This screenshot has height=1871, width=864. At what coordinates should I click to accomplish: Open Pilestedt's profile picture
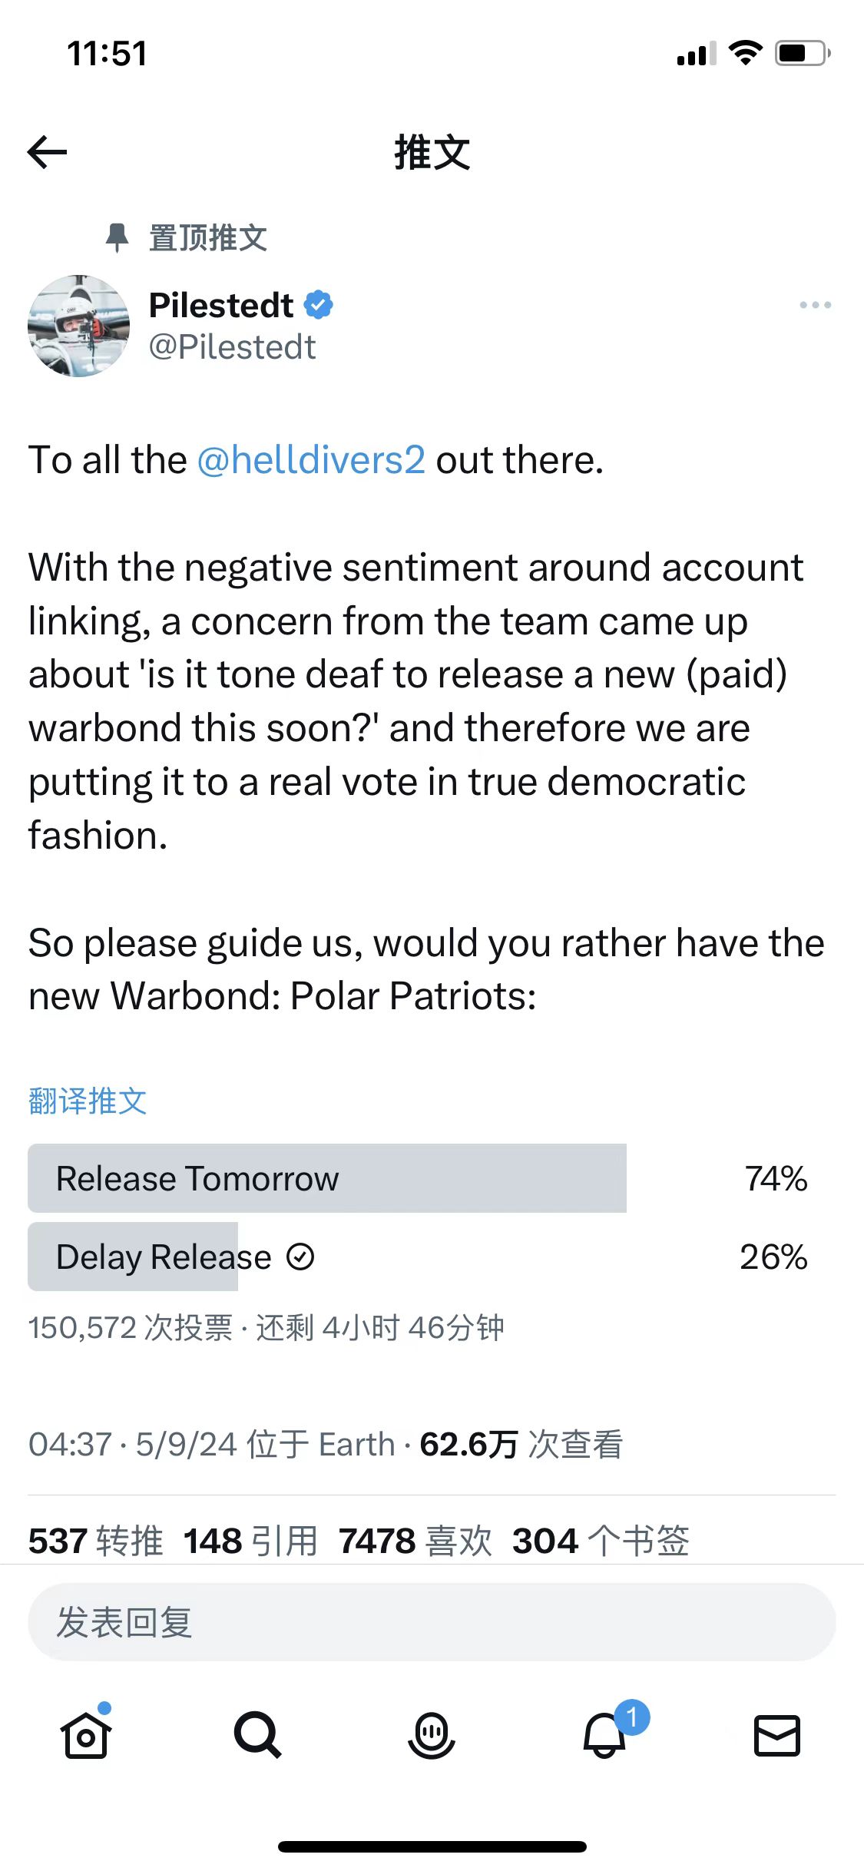[78, 326]
